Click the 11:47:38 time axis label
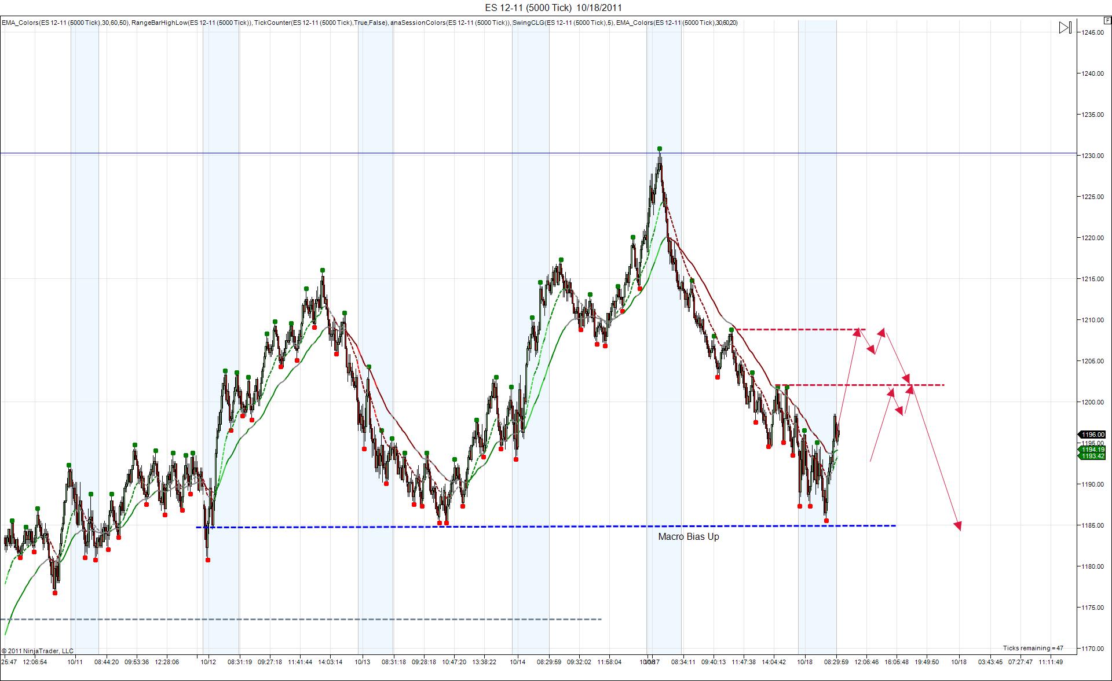This screenshot has width=1112, height=681. pyautogui.click(x=744, y=662)
